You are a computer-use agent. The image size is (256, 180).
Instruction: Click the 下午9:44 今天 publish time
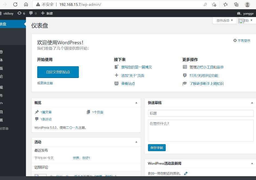click(x=44, y=158)
